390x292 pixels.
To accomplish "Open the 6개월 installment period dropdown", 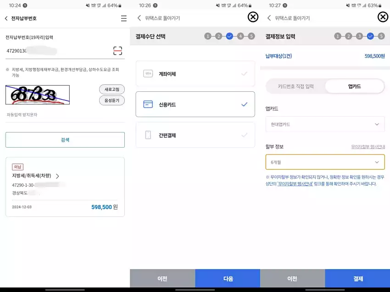I will [x=325, y=162].
